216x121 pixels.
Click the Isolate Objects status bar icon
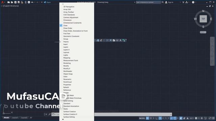tap(206, 118)
